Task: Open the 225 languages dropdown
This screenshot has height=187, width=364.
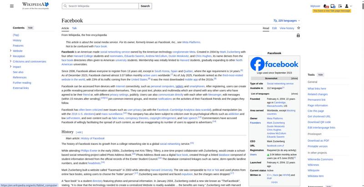Action: point(287,21)
